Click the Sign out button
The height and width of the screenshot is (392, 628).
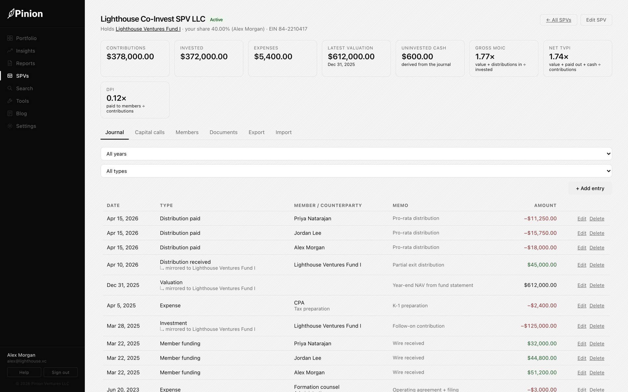pos(61,372)
